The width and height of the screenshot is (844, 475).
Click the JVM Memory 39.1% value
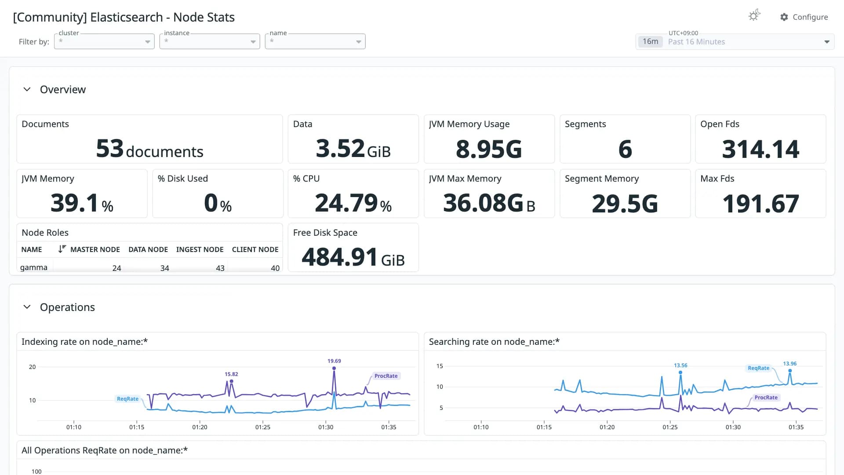[x=82, y=203]
